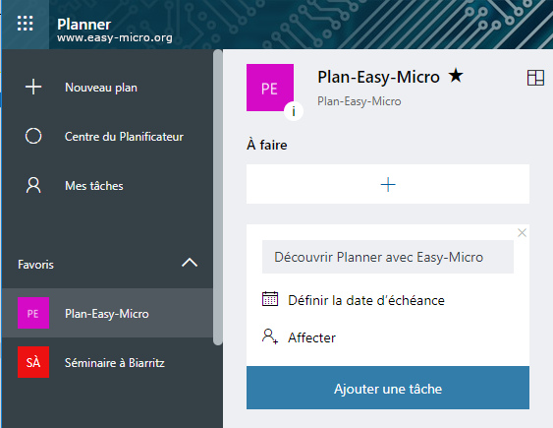Open the Affecter assignment option
Image resolution: width=553 pixels, height=428 pixels.
tap(311, 337)
